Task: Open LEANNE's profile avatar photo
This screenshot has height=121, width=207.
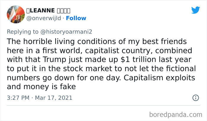Action: click(x=16, y=14)
